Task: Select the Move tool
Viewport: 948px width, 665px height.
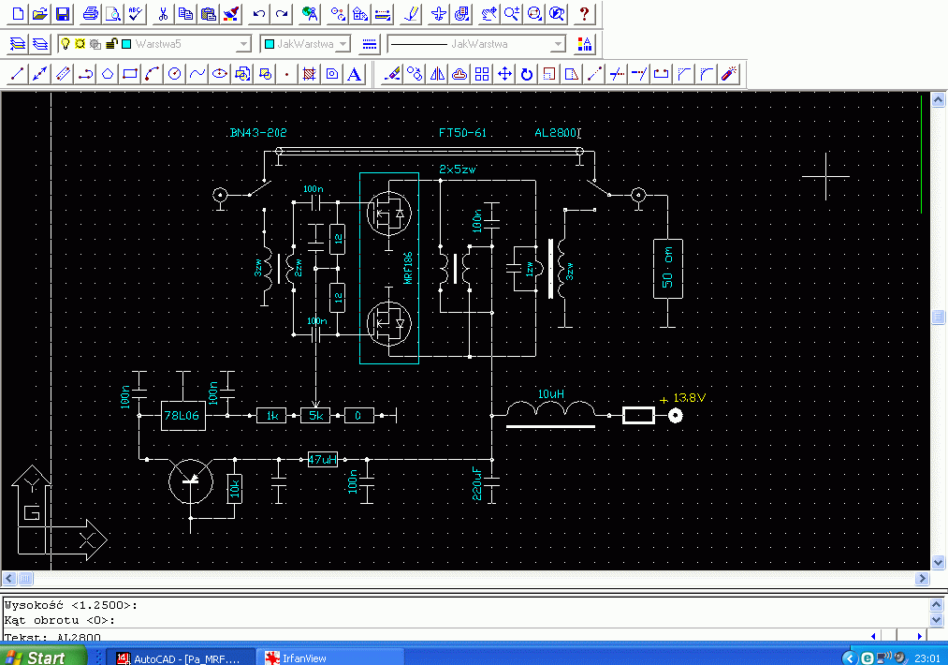Action: point(504,74)
